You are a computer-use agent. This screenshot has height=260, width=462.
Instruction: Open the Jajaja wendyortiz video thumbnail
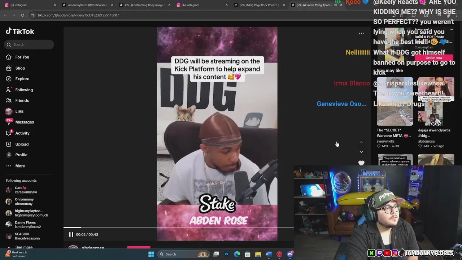coord(436,101)
